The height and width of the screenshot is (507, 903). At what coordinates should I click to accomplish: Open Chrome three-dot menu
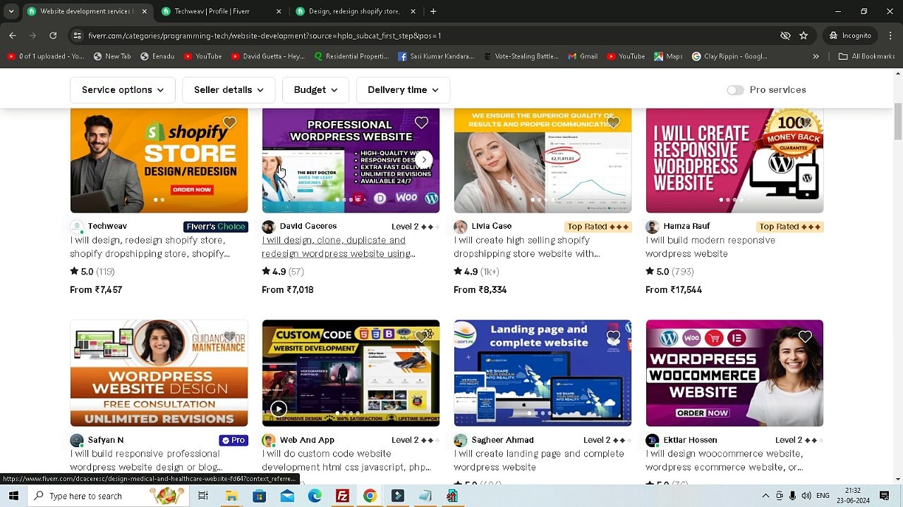890,35
